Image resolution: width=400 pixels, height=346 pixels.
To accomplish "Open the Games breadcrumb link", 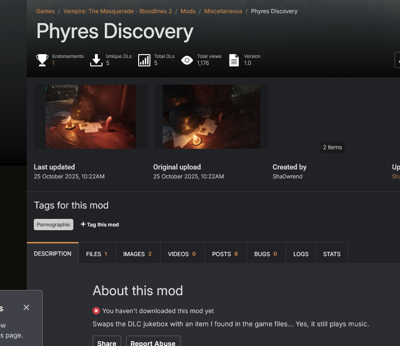I will [x=46, y=11].
